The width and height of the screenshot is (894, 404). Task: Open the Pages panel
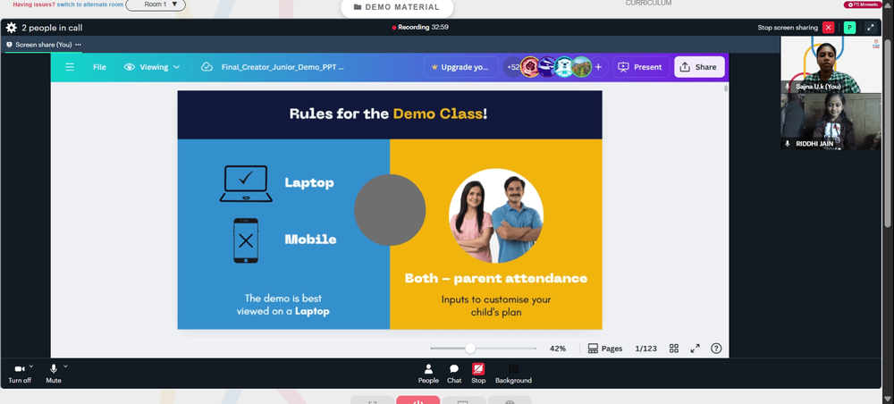605,349
